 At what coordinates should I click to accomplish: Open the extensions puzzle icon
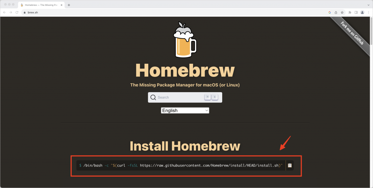350,12
